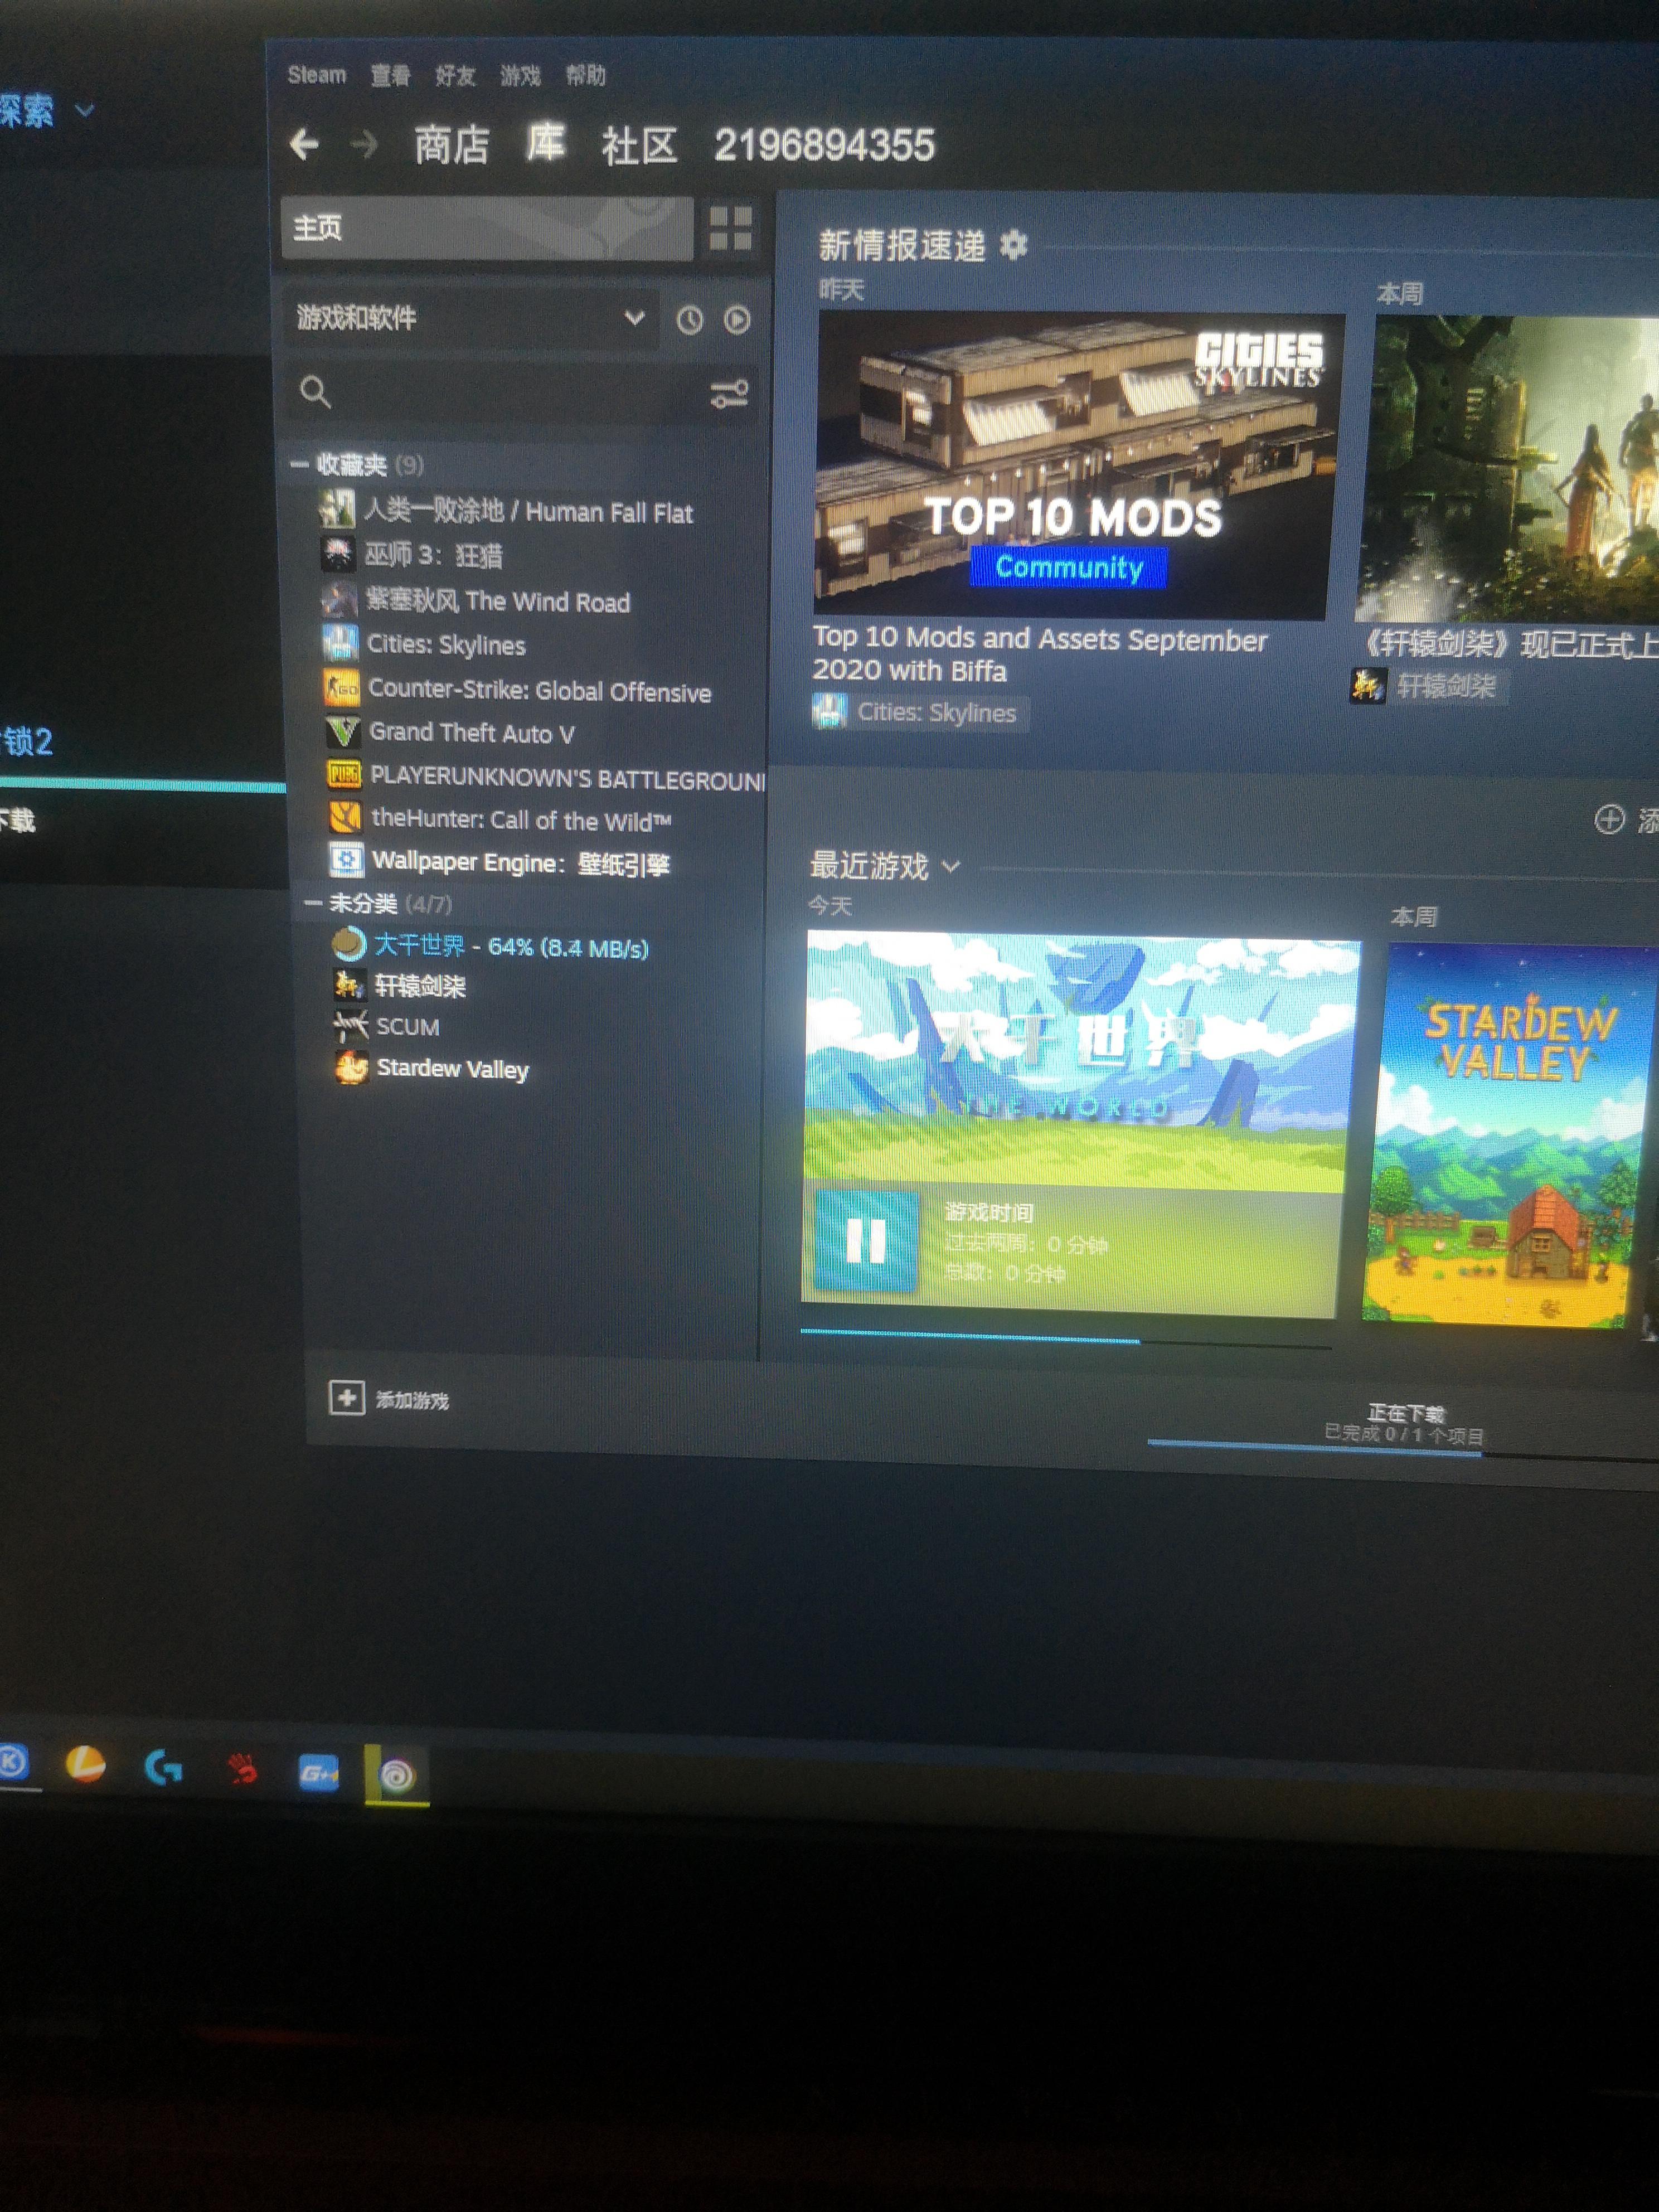Click the Stardew Valley list icon
Image resolution: width=1659 pixels, height=2212 pixels.
[351, 1068]
